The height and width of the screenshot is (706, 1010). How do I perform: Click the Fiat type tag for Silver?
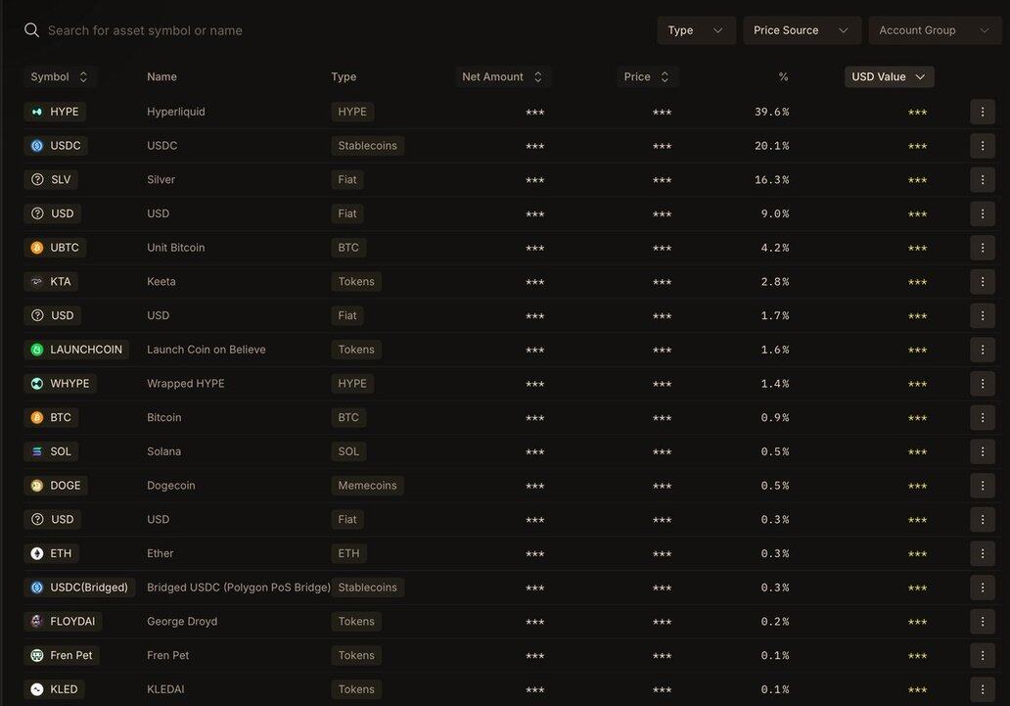click(x=347, y=180)
